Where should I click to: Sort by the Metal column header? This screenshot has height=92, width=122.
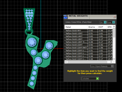point(76,27)
